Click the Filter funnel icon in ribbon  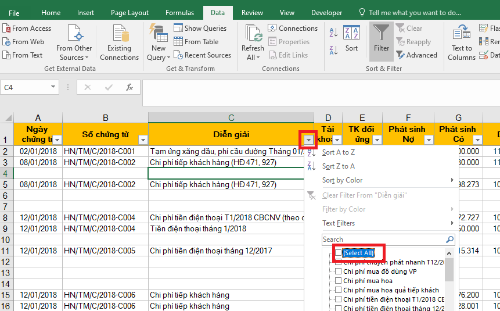tap(382, 39)
